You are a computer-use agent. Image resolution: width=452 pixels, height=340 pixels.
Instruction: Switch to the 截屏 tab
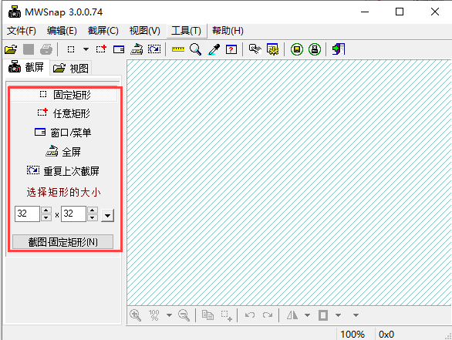click(26, 67)
